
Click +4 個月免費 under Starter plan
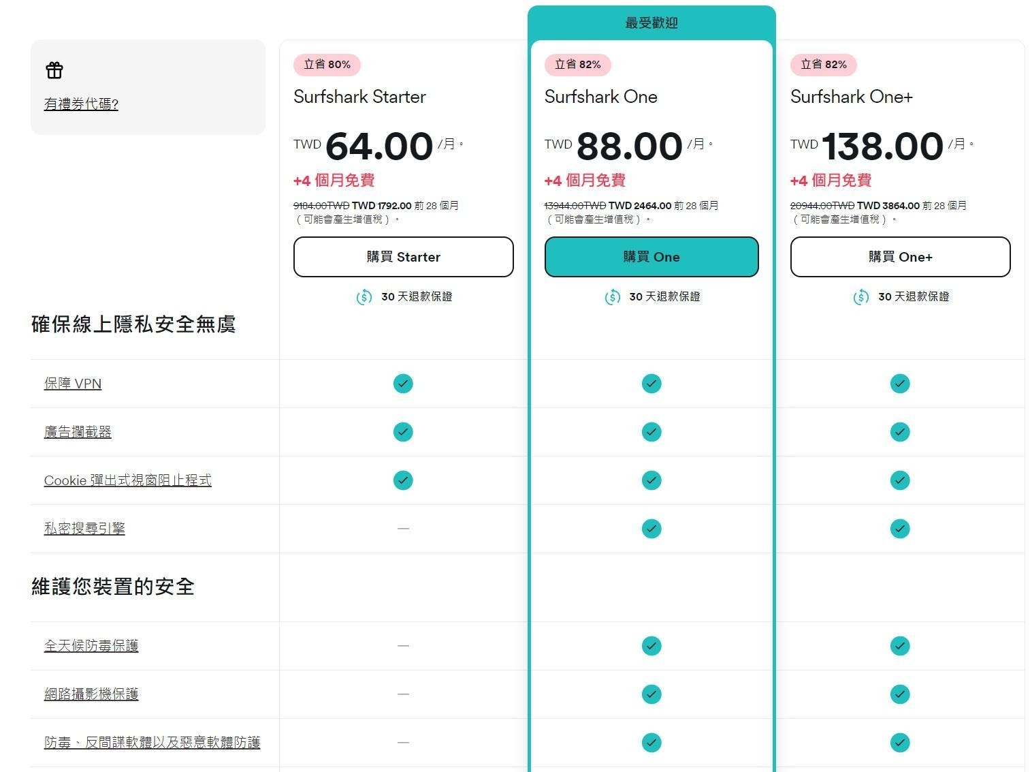click(x=334, y=181)
